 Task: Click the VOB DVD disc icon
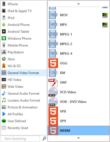tap(53, 102)
